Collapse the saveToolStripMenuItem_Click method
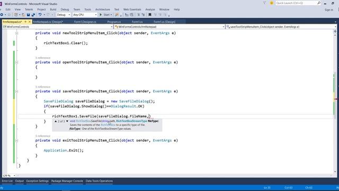This screenshot has height=191, width=339. (16, 91)
